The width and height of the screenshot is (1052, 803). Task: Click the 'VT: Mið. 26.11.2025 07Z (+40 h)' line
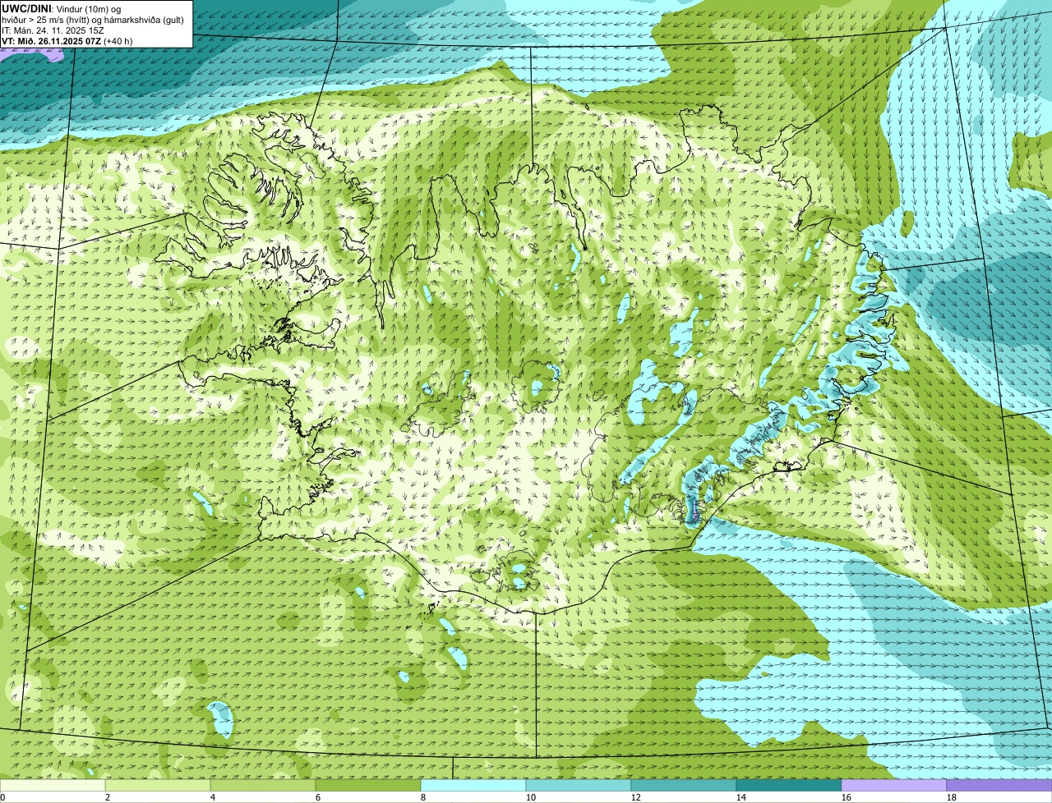coord(67,40)
